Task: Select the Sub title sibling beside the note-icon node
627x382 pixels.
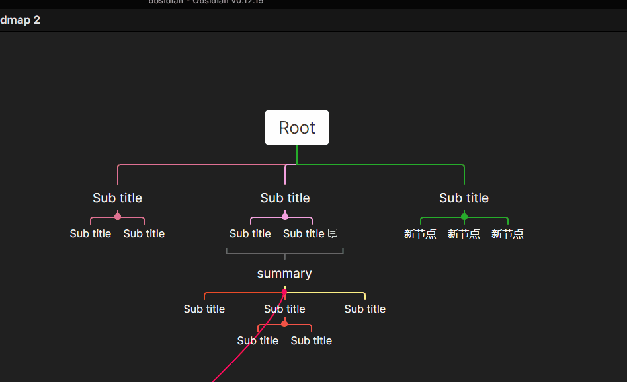Action: tap(250, 233)
